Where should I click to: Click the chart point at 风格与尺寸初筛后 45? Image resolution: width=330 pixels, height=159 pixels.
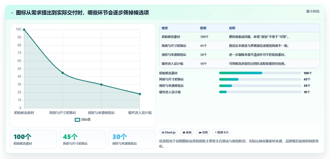click(x=63, y=73)
